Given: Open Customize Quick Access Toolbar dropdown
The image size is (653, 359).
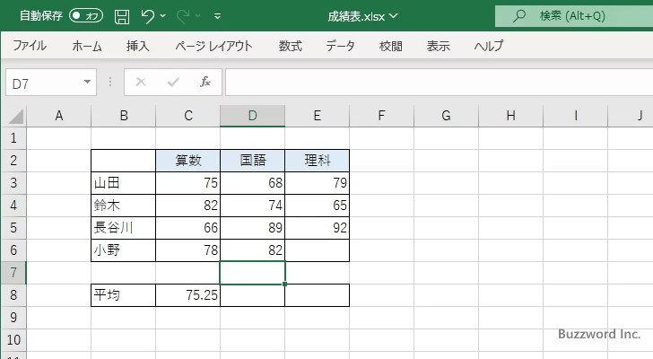Looking at the screenshot, I should (217, 16).
